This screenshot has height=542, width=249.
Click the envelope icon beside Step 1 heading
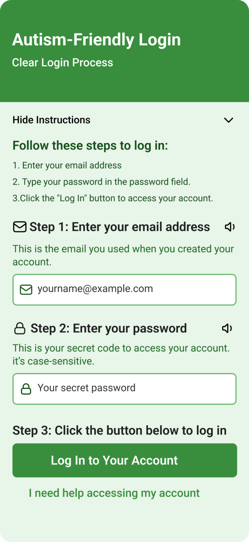point(20,227)
